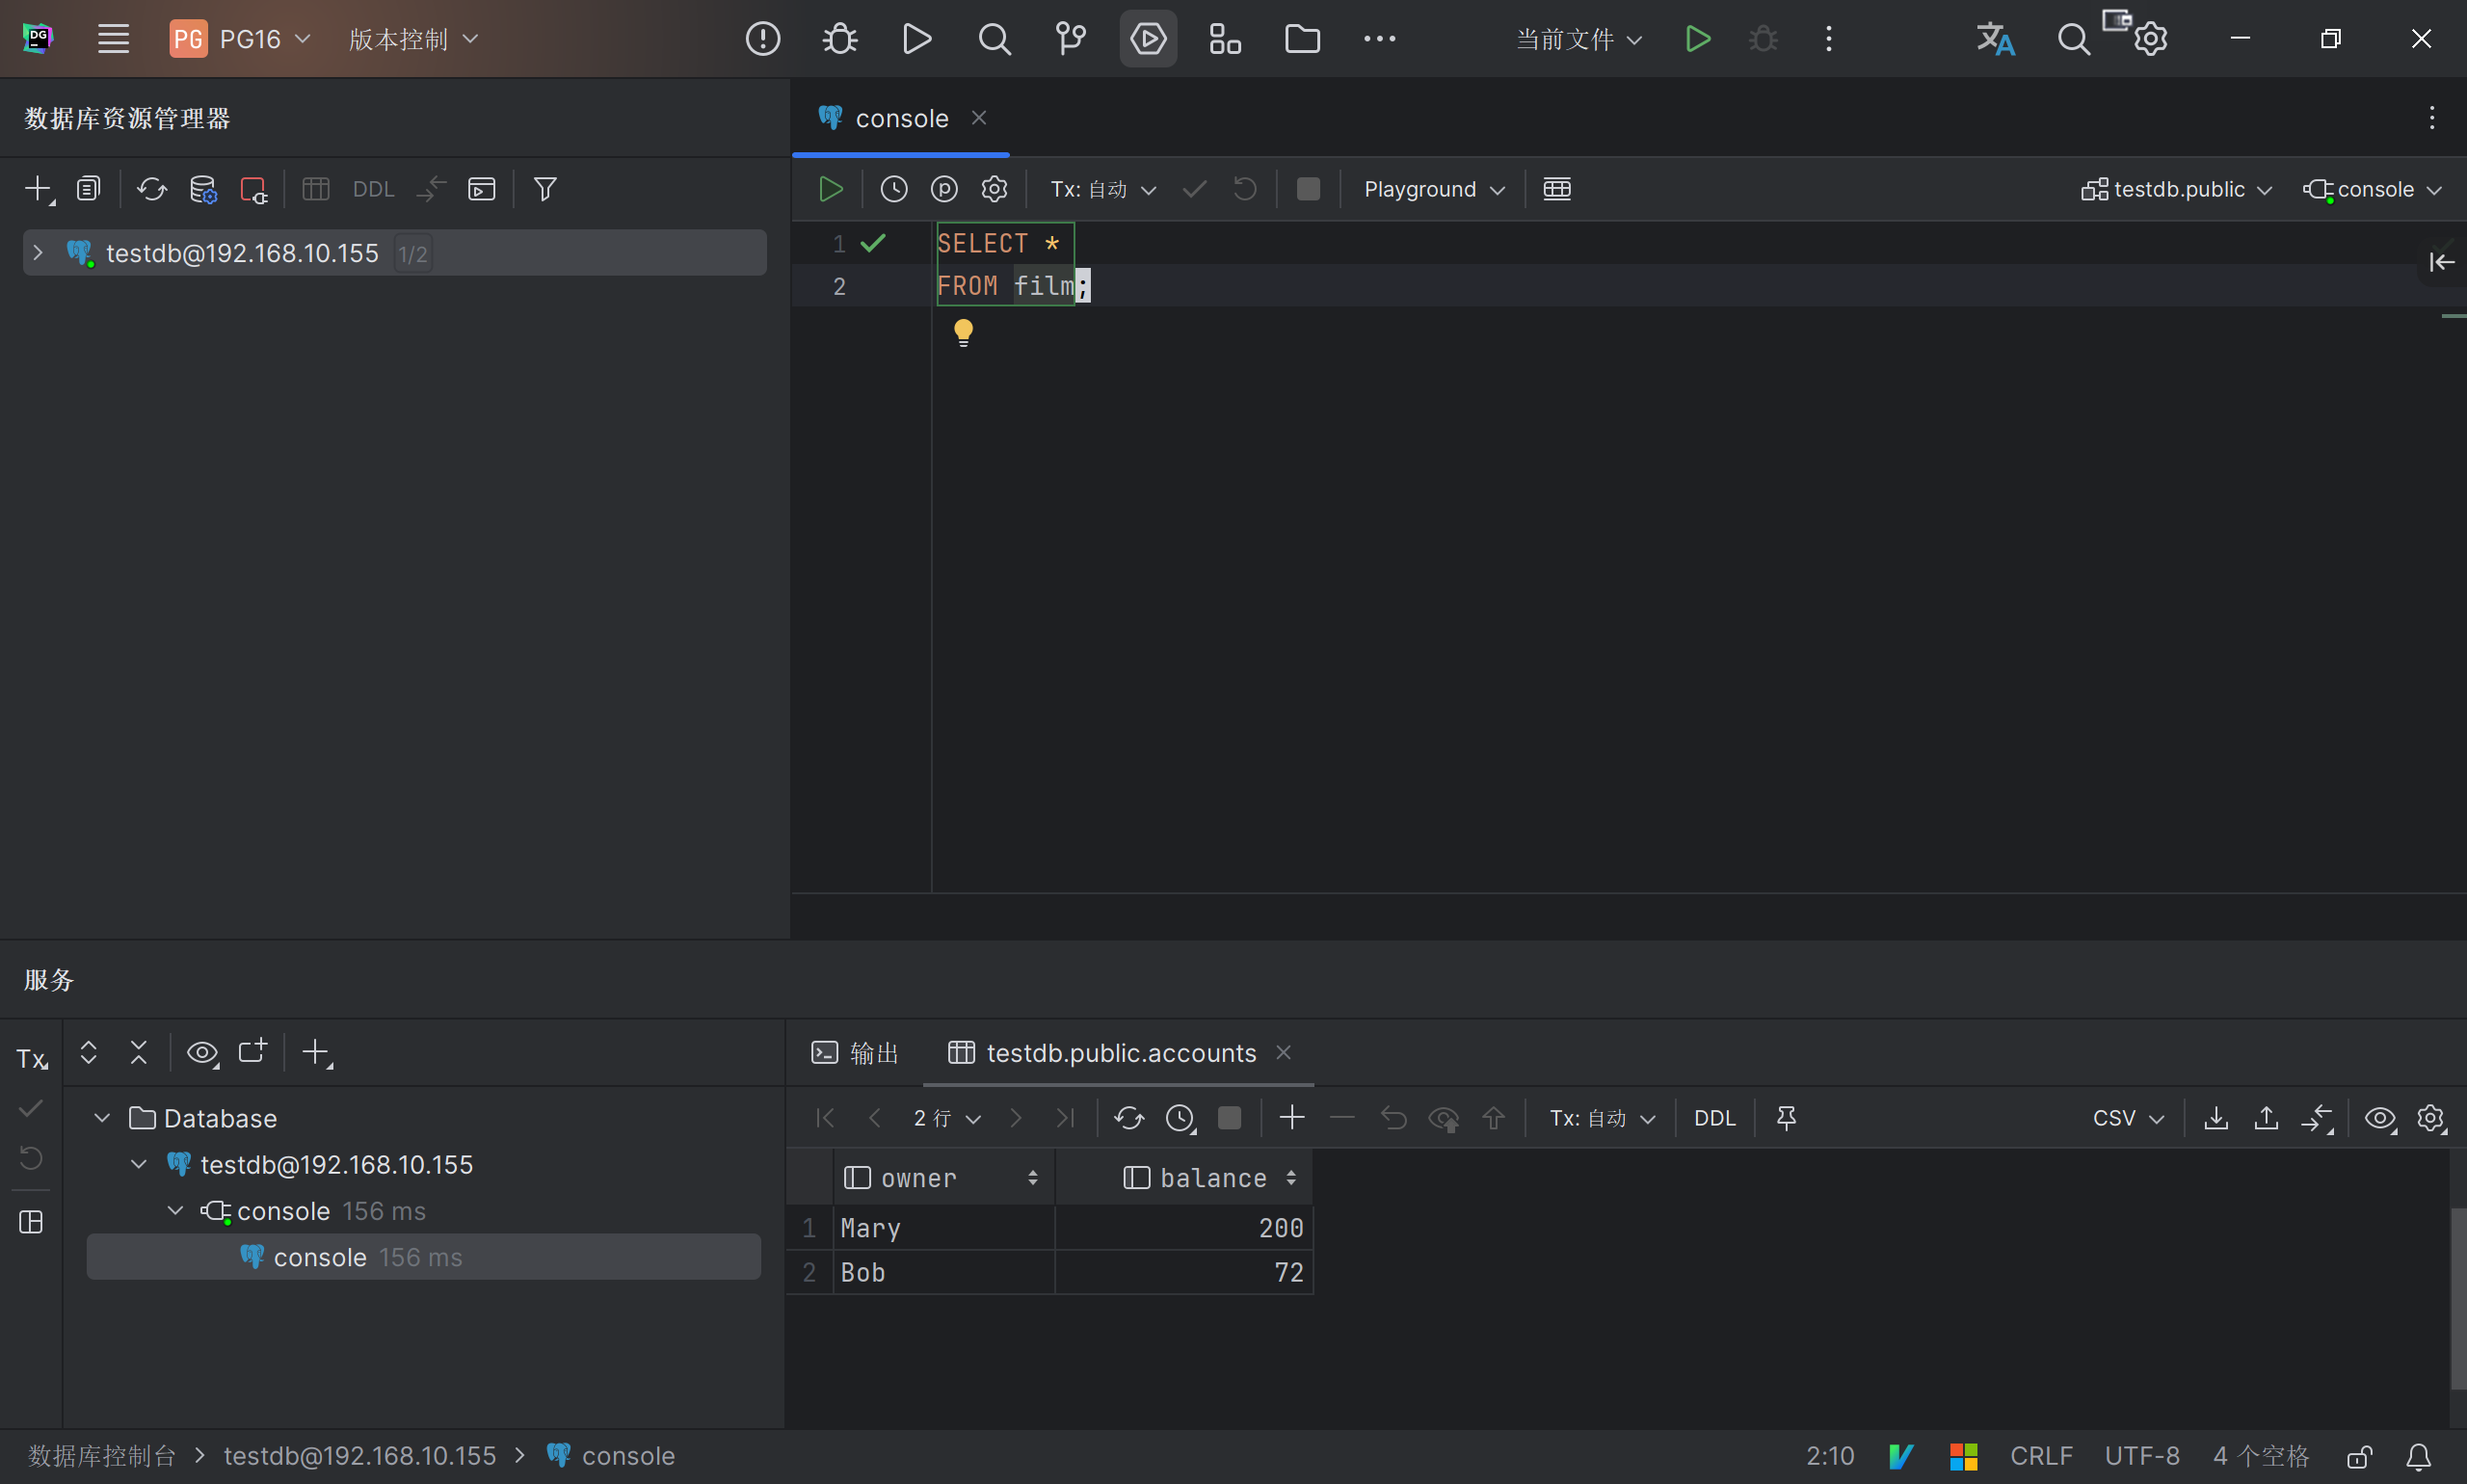The height and width of the screenshot is (1484, 2467).
Task: Jump to query console icon in explorer
Action: 482,189
